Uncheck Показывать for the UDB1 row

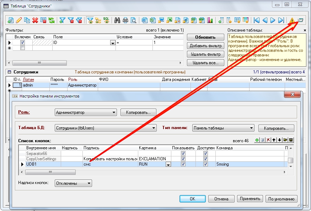coord(183,165)
